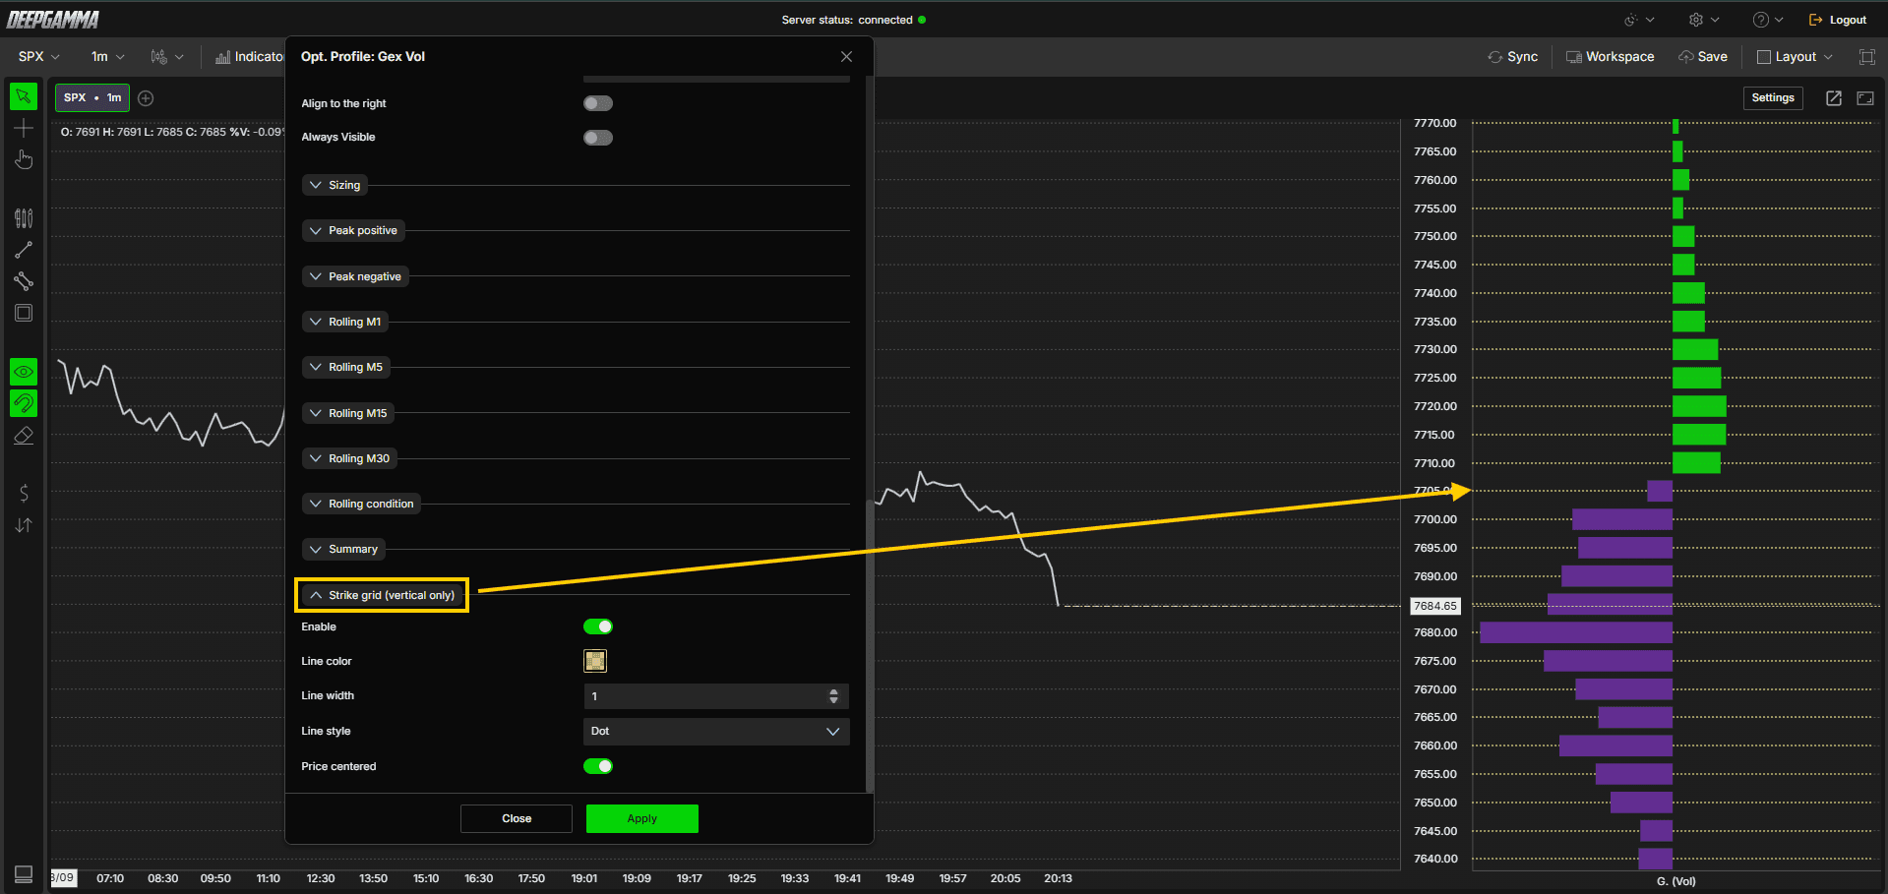Open the Line color swatch

point(595,661)
